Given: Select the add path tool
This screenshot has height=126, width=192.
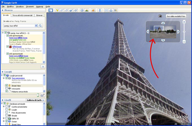Looking at the screenshot, I should tap(67, 10).
